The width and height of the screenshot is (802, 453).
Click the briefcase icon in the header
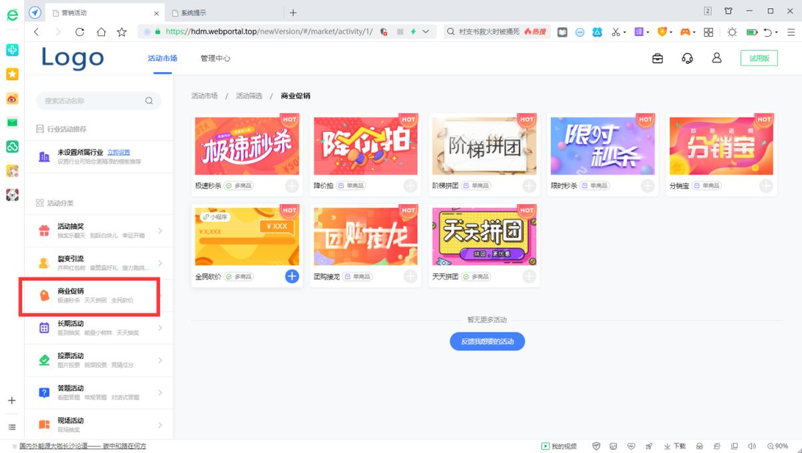657,58
